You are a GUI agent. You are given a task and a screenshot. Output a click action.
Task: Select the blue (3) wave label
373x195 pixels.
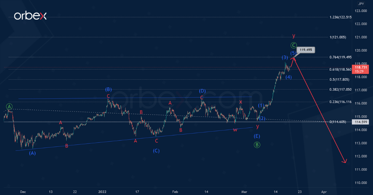pyautogui.click(x=285, y=57)
